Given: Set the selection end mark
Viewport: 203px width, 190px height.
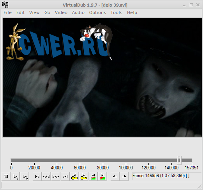Looking at the screenshot, I should [124, 176].
